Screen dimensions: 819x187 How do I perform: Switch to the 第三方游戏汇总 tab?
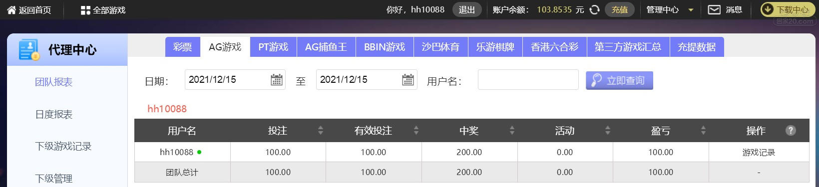[628, 47]
